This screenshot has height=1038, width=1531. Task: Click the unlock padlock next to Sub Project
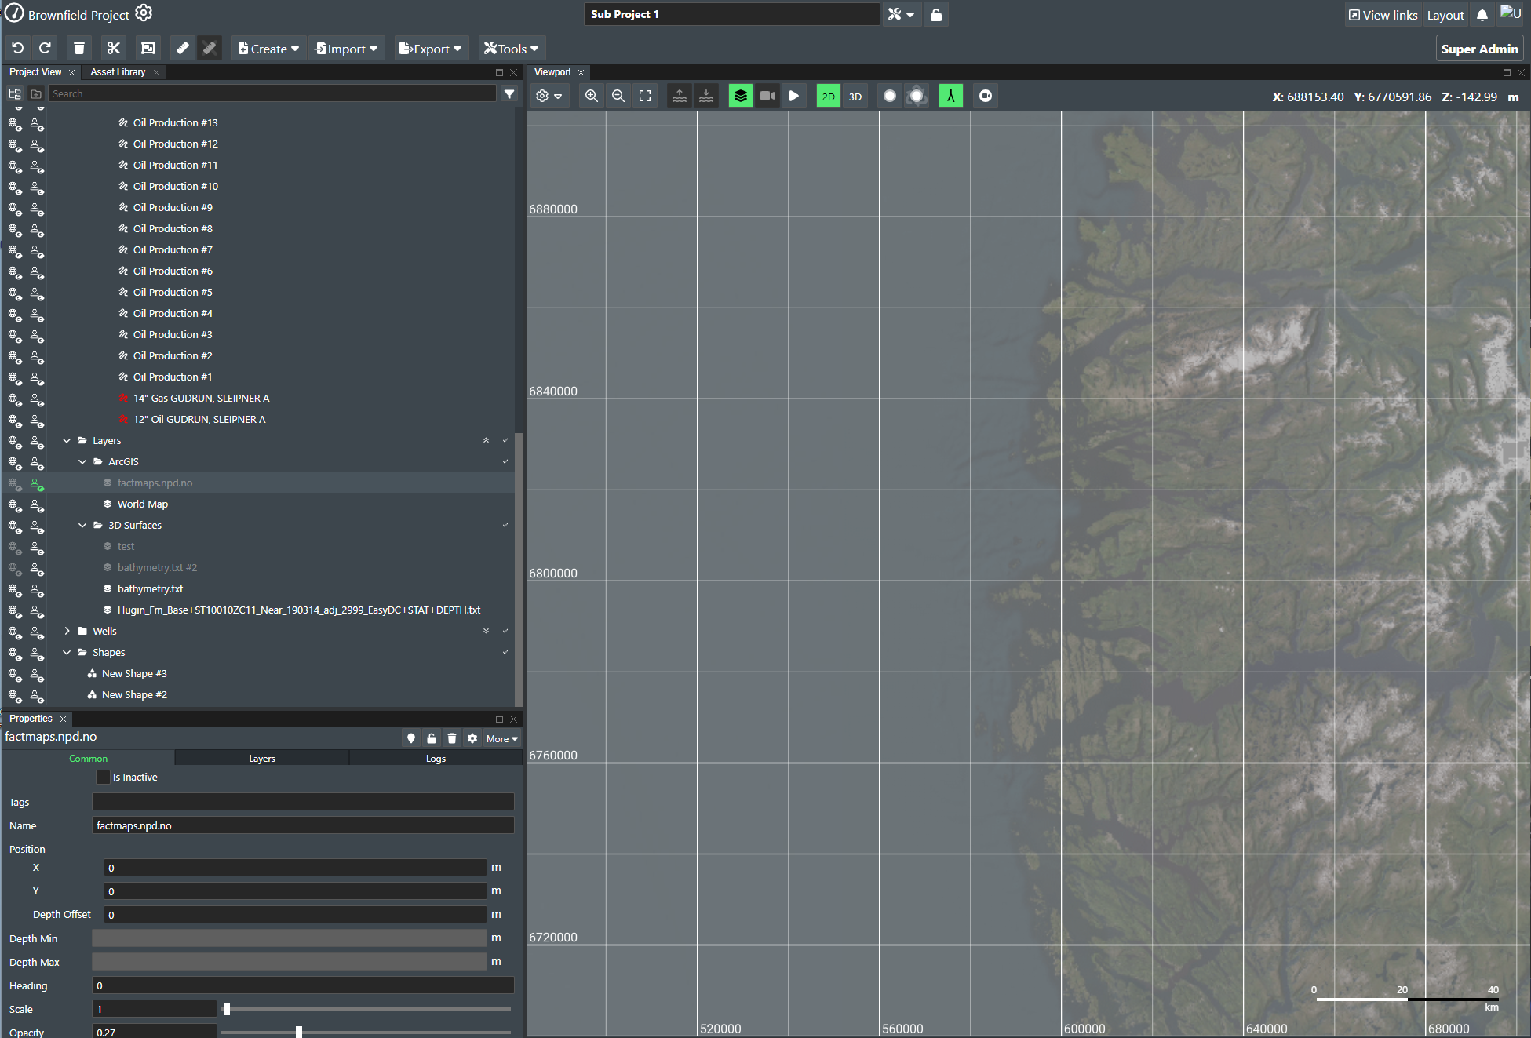(x=936, y=15)
